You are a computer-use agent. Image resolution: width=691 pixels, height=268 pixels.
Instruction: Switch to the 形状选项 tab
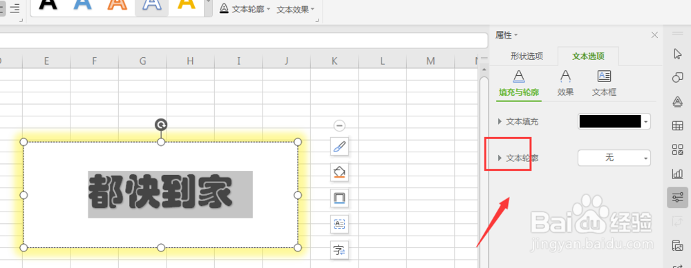[x=527, y=56]
